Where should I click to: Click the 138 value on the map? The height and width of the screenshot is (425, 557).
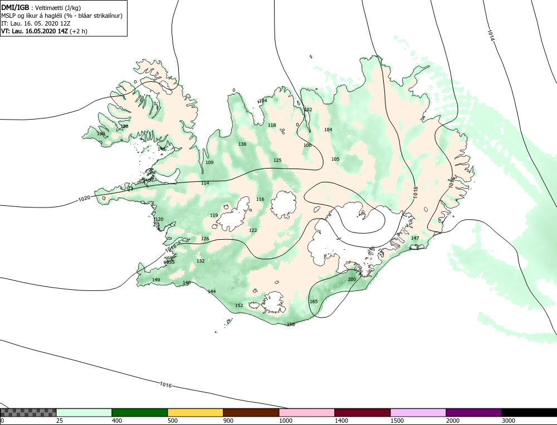click(242, 144)
